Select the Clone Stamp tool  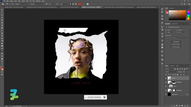click(x=2, y=33)
